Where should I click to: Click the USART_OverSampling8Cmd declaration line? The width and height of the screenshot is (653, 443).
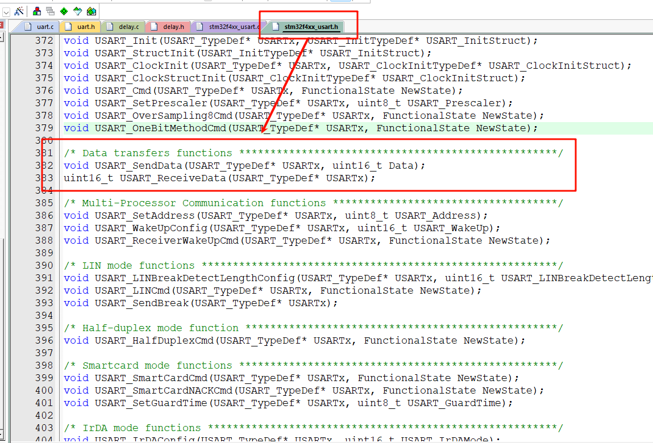pos(303,116)
